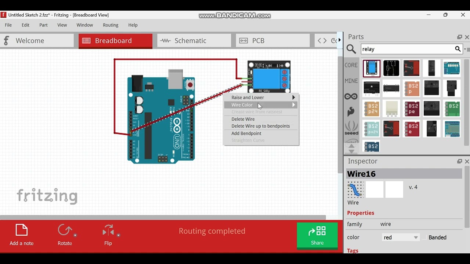Close the Inspector panel
Screen dimensions: 470x264
[x=467, y=161]
